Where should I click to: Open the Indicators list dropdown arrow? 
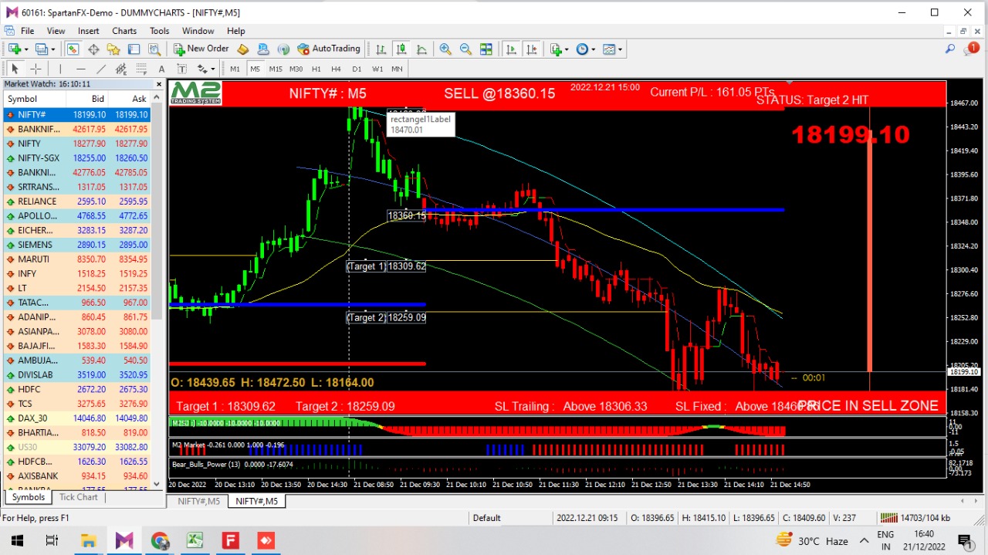click(x=567, y=49)
